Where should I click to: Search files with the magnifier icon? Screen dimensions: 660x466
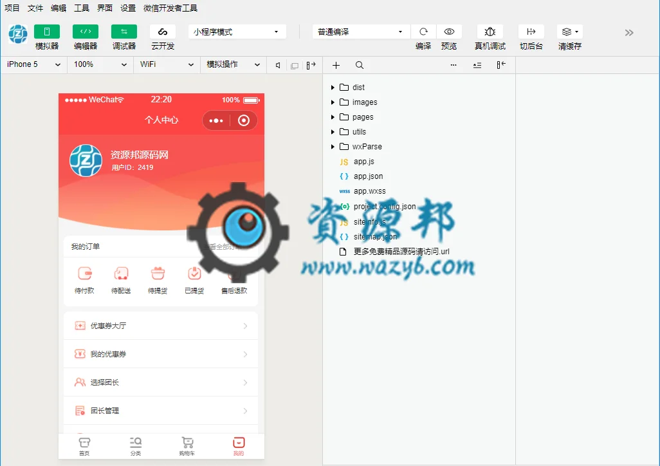[x=360, y=65]
